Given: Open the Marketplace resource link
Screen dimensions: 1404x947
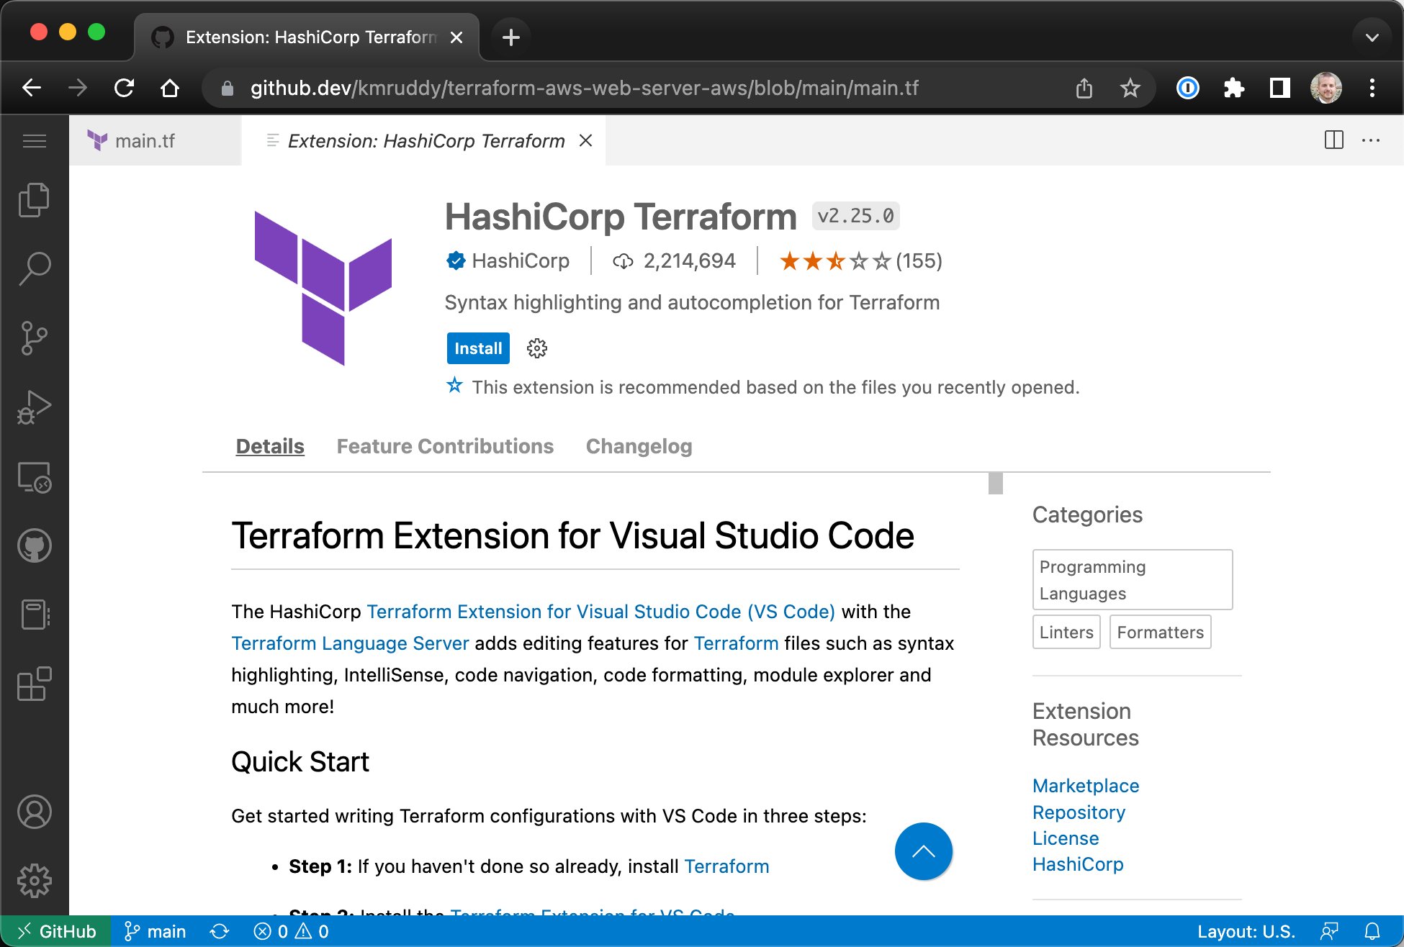Looking at the screenshot, I should pyautogui.click(x=1085, y=785).
